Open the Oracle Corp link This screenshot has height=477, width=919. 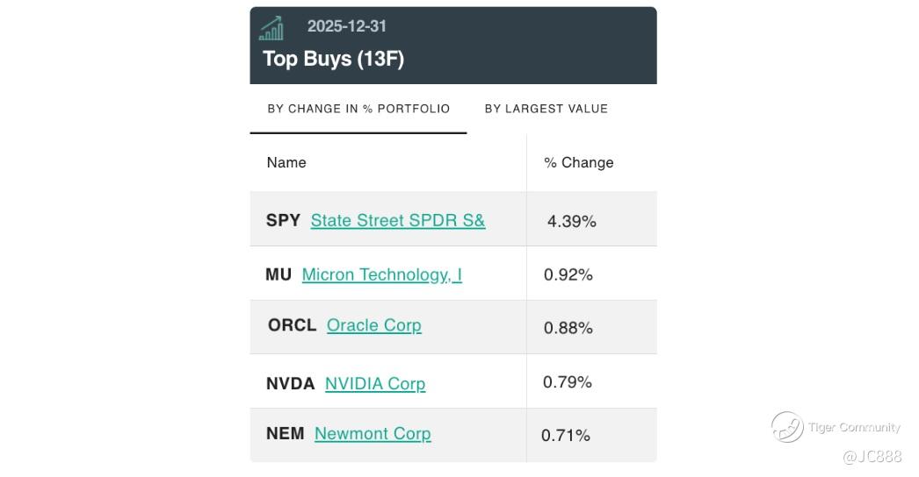click(x=373, y=325)
